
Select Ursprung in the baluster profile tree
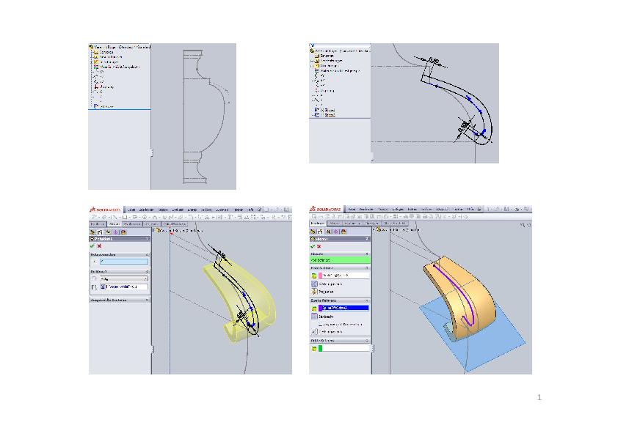105,86
